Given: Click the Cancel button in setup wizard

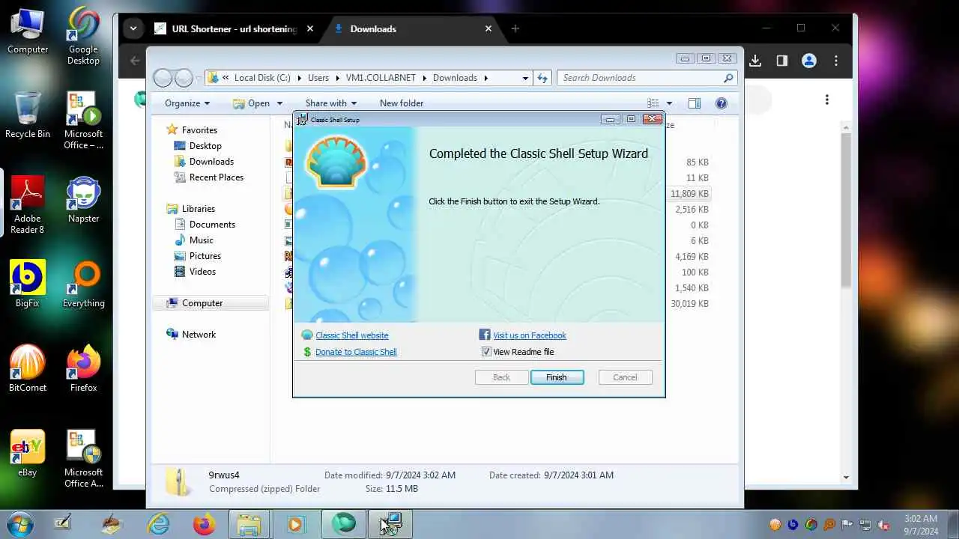Looking at the screenshot, I should click(625, 377).
